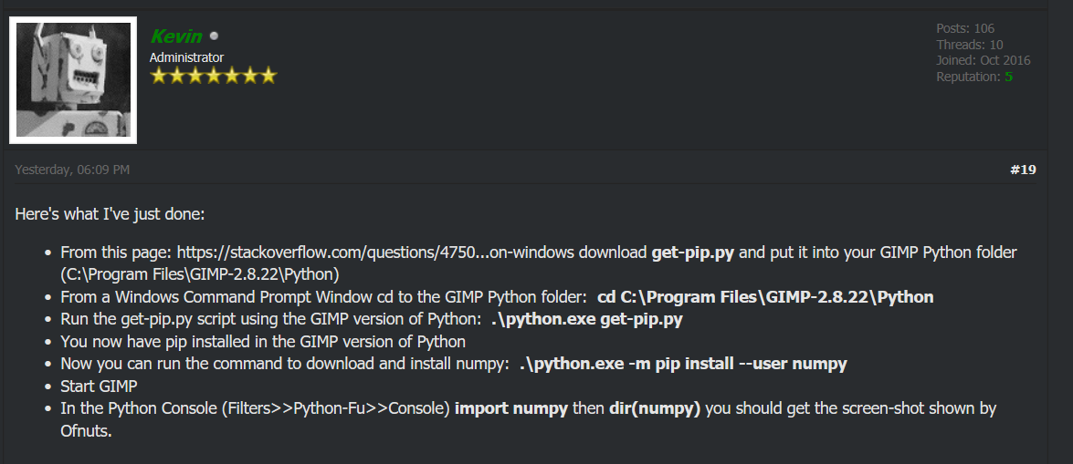Click the pip install --user numpy command

(x=683, y=364)
